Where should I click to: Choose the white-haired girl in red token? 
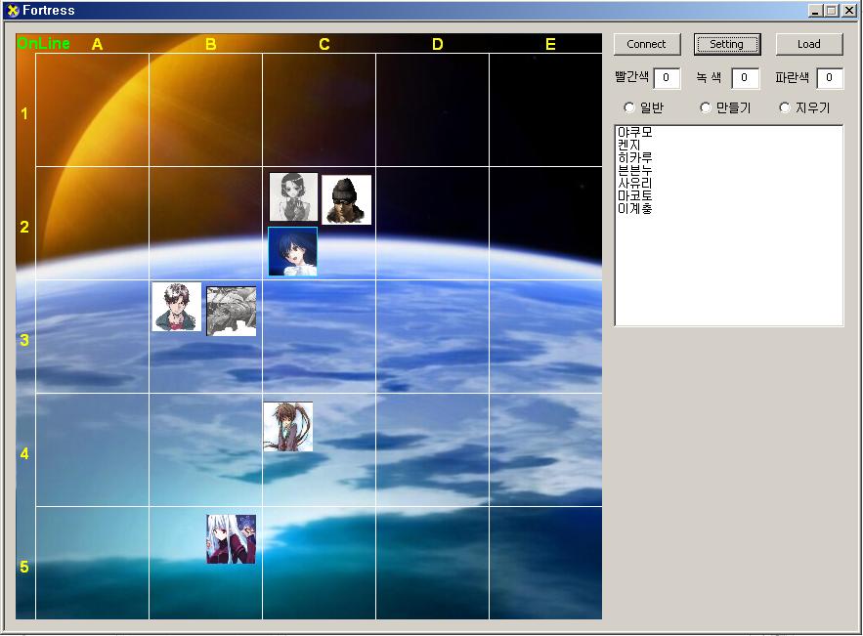click(x=232, y=539)
